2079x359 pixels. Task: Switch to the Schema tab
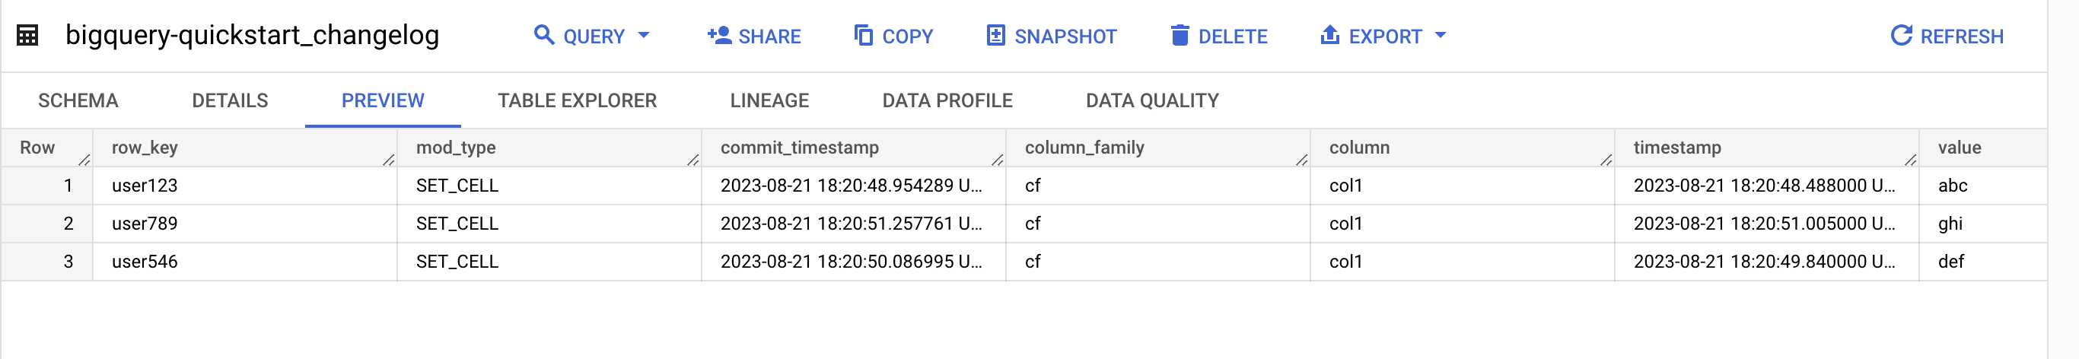tap(78, 101)
